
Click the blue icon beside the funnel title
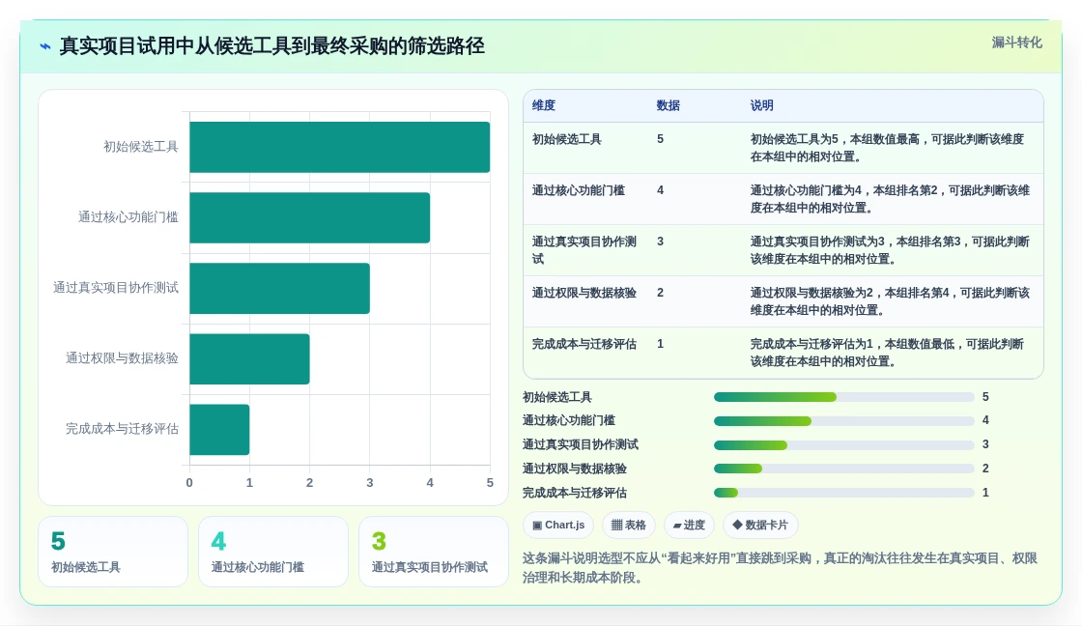click(x=45, y=46)
